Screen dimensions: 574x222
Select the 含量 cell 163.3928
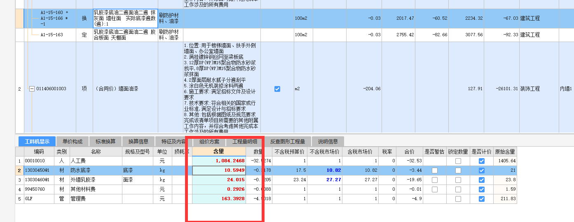219,199
